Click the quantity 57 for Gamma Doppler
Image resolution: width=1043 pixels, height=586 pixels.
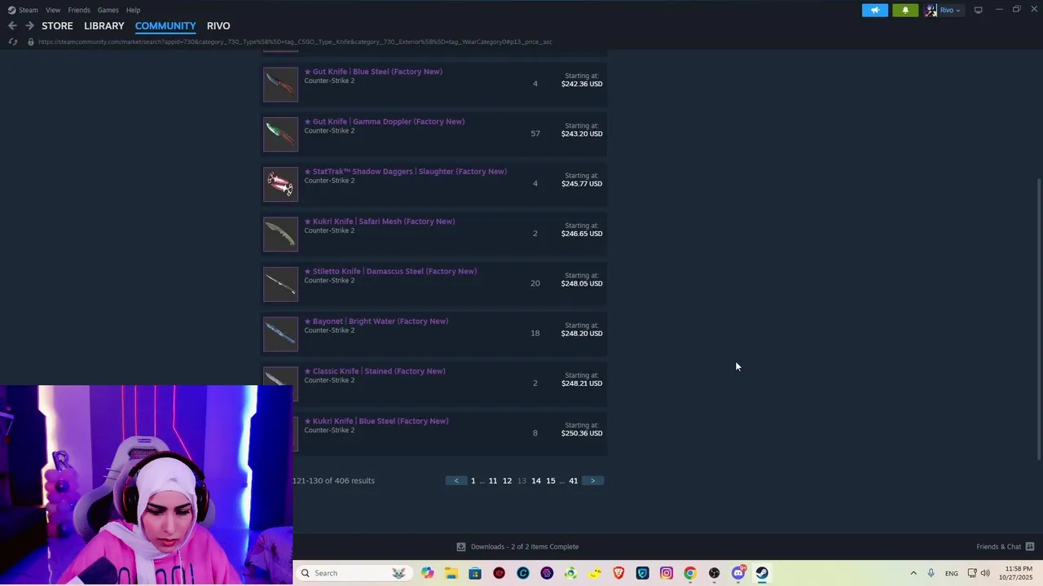pyautogui.click(x=535, y=133)
